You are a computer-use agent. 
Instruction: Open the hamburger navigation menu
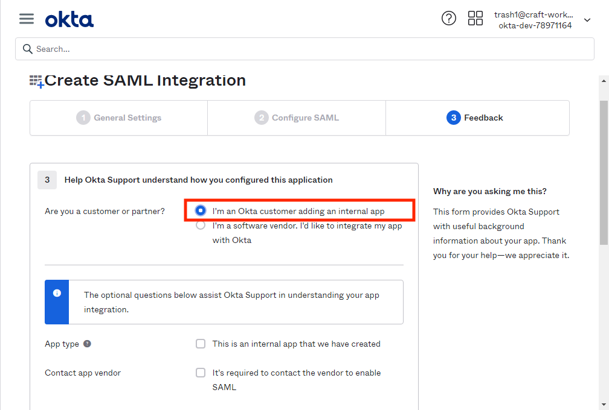point(27,19)
